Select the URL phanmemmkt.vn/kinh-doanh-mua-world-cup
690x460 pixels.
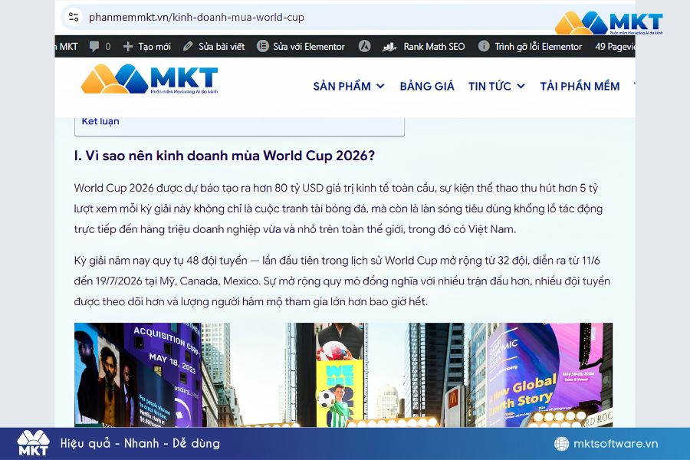click(196, 17)
